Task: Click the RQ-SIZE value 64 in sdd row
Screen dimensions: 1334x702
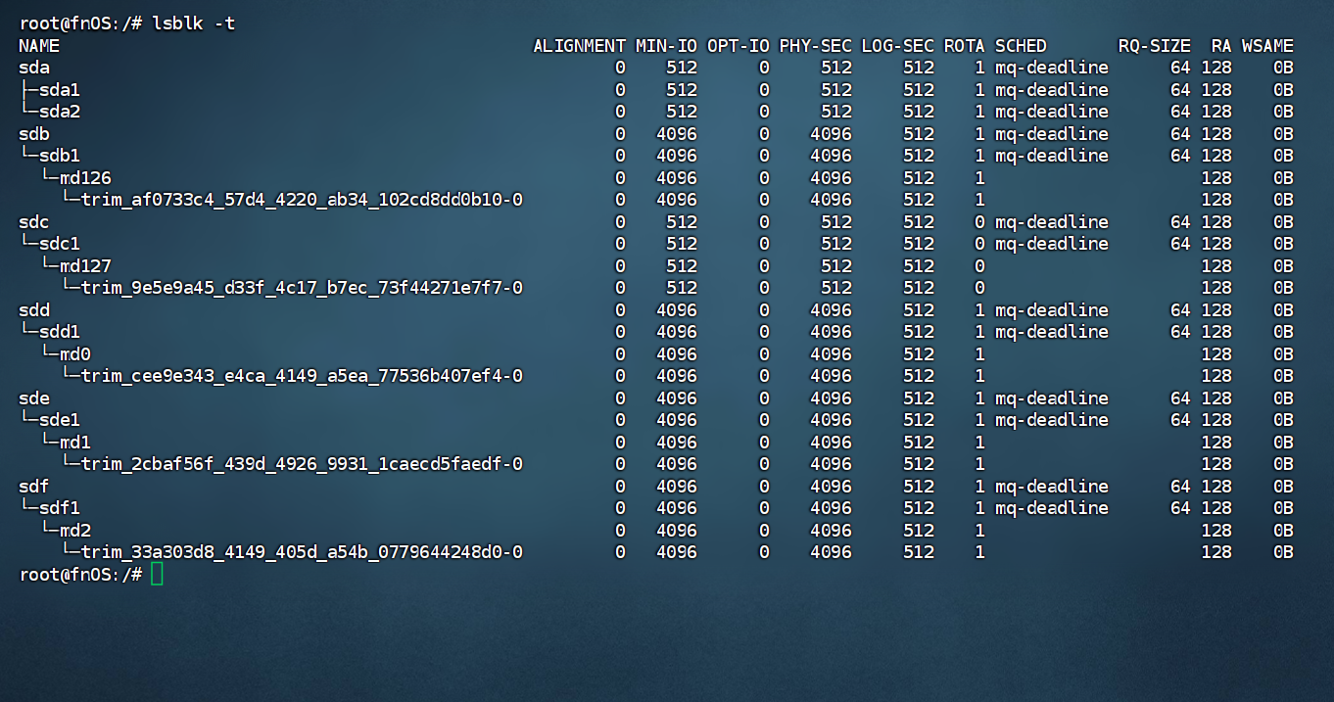Action: coord(1180,310)
